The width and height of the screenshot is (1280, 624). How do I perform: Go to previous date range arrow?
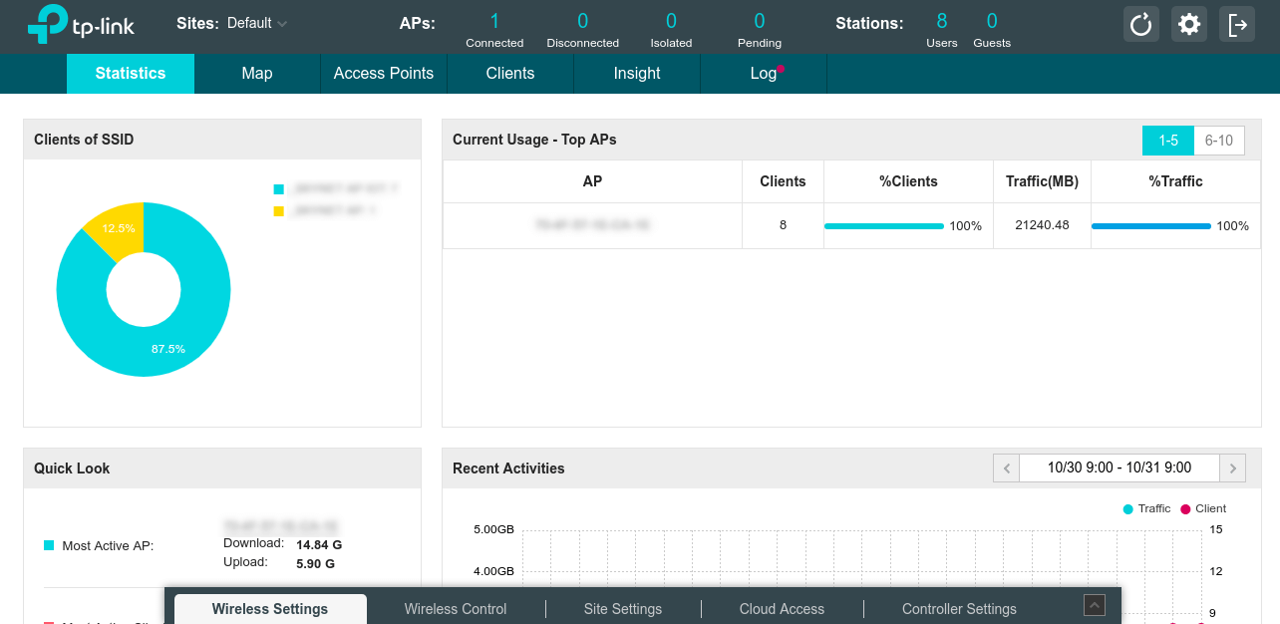tap(1006, 468)
